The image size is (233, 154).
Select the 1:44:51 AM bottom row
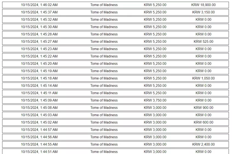(115, 152)
